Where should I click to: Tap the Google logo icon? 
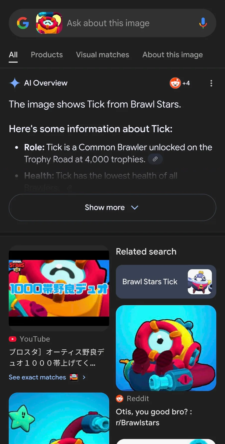click(x=23, y=23)
